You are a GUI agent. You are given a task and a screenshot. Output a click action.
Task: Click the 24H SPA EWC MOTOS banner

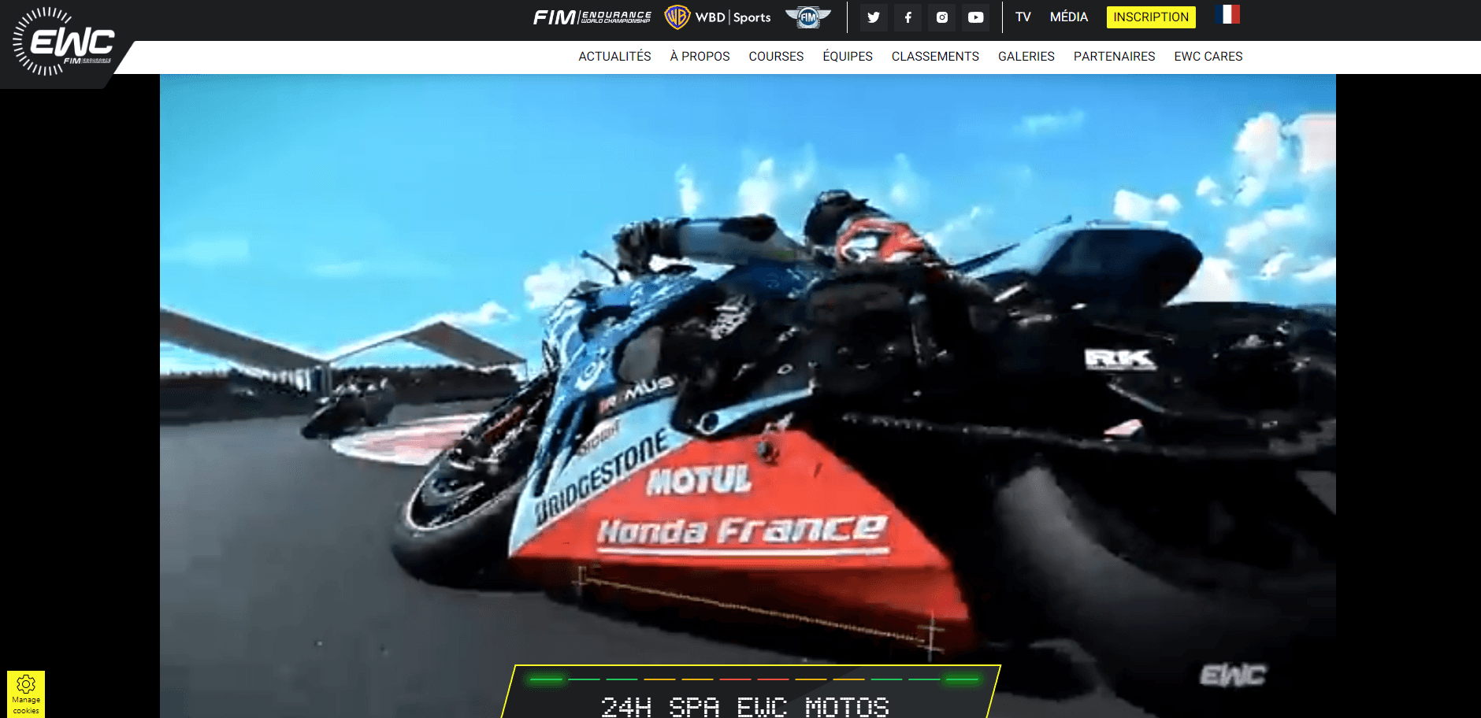click(x=751, y=692)
